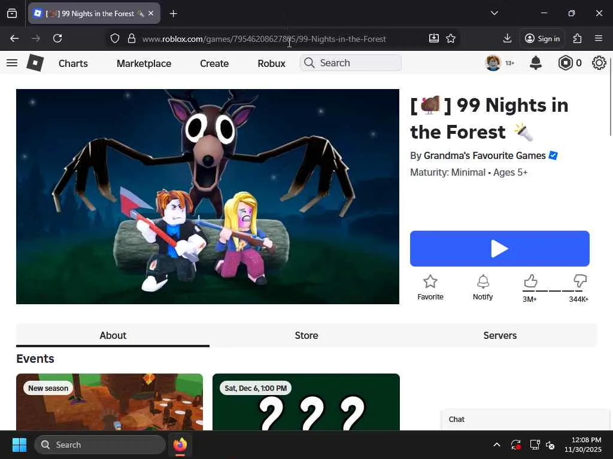
Task: Click the 3M+ likes count
Action: click(x=530, y=299)
